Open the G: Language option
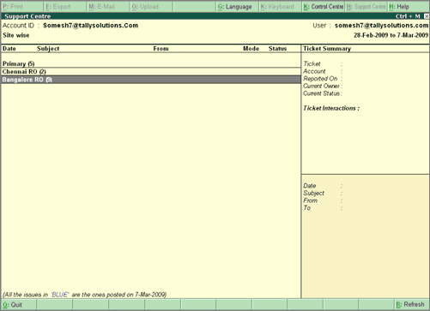The height and width of the screenshot is (311, 430). click(x=237, y=7)
